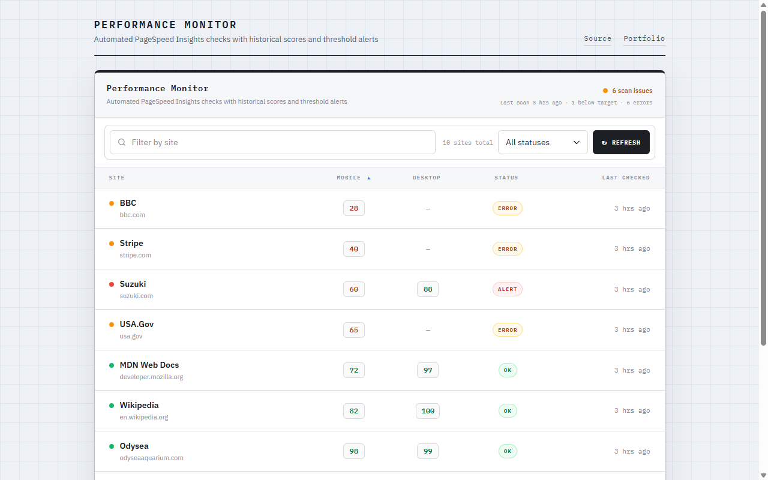Click the green status dot beside Wikipedia

(x=112, y=406)
